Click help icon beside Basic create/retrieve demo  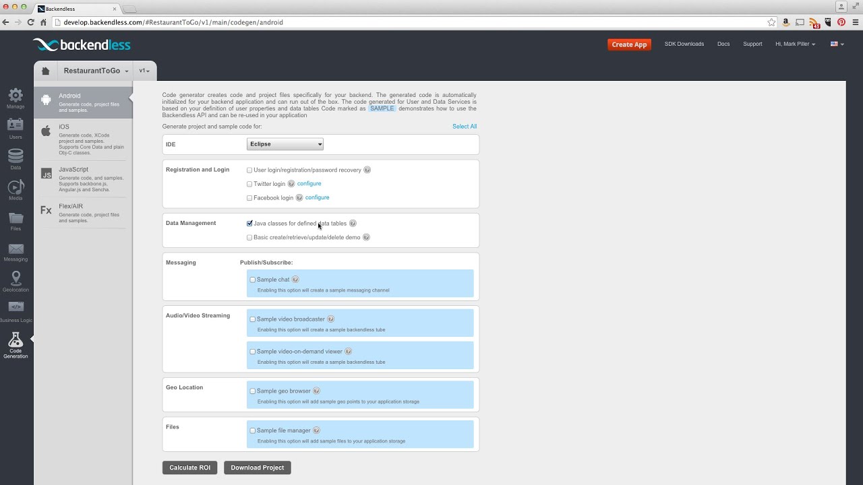click(367, 237)
